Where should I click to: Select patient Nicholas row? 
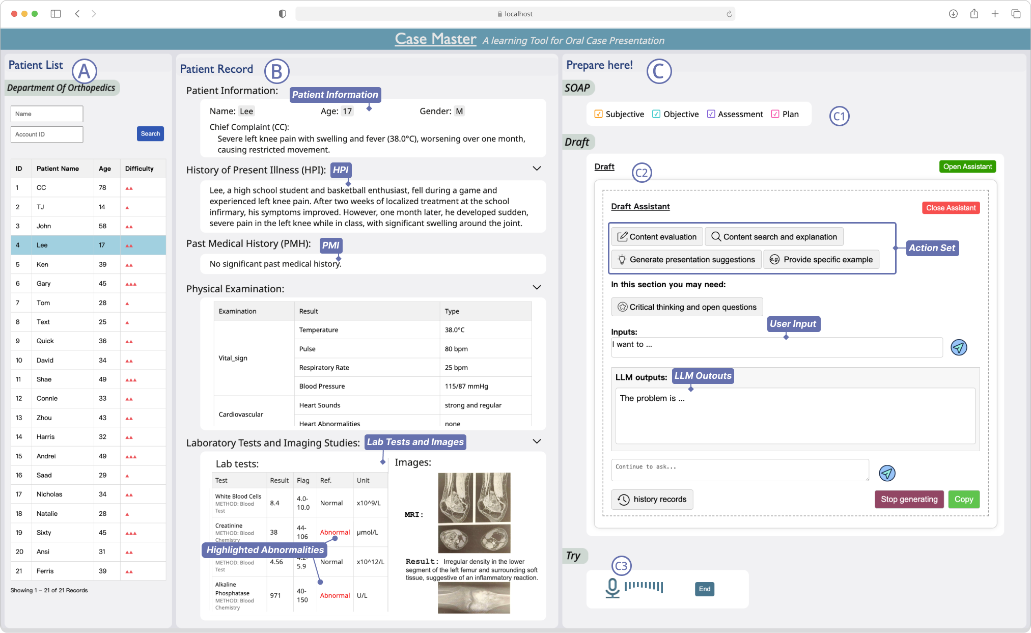(49, 494)
